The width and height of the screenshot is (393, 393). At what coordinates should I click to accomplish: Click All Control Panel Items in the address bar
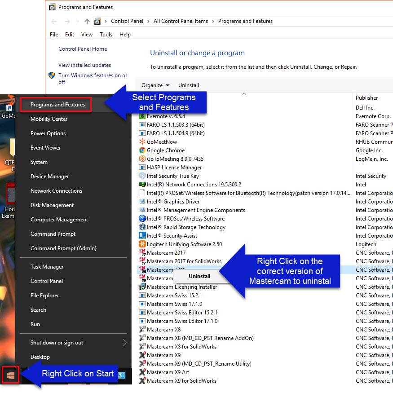[x=181, y=21]
